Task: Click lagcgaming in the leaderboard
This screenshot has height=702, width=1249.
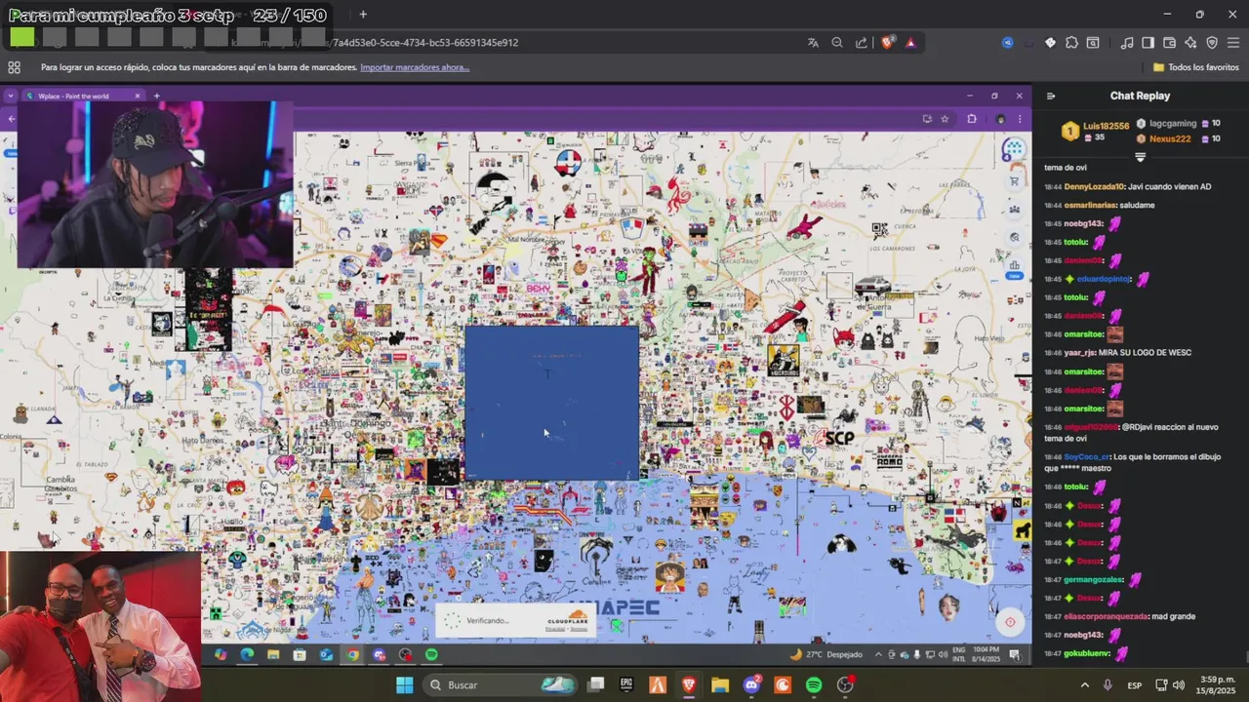Action: (1173, 124)
